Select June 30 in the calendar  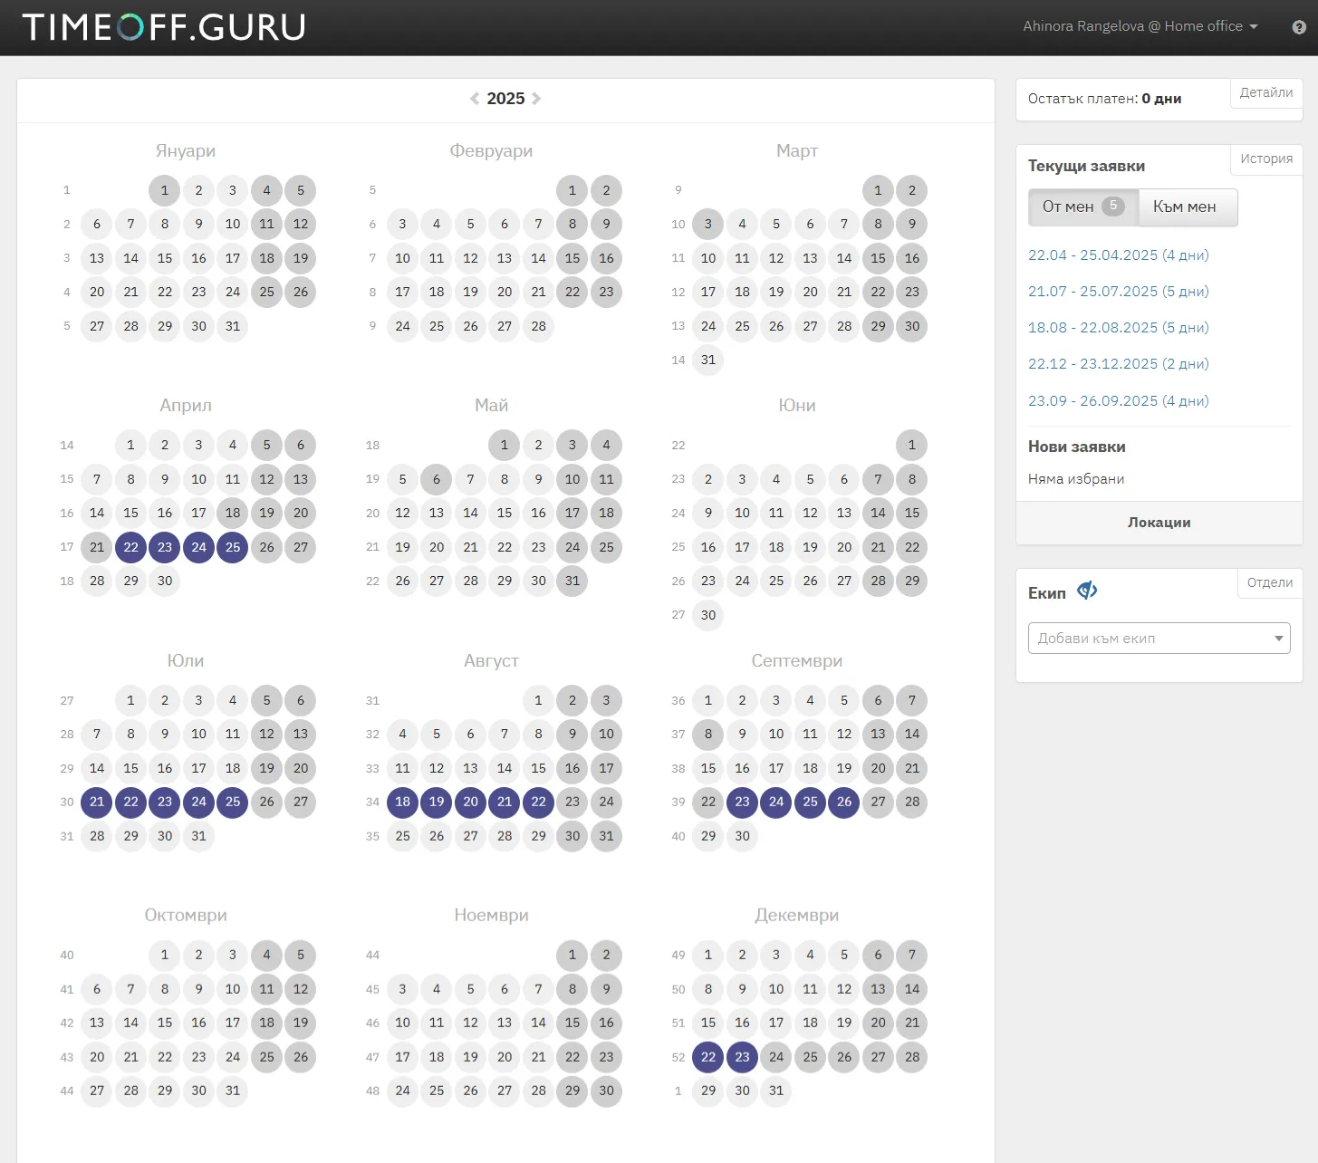708,615
